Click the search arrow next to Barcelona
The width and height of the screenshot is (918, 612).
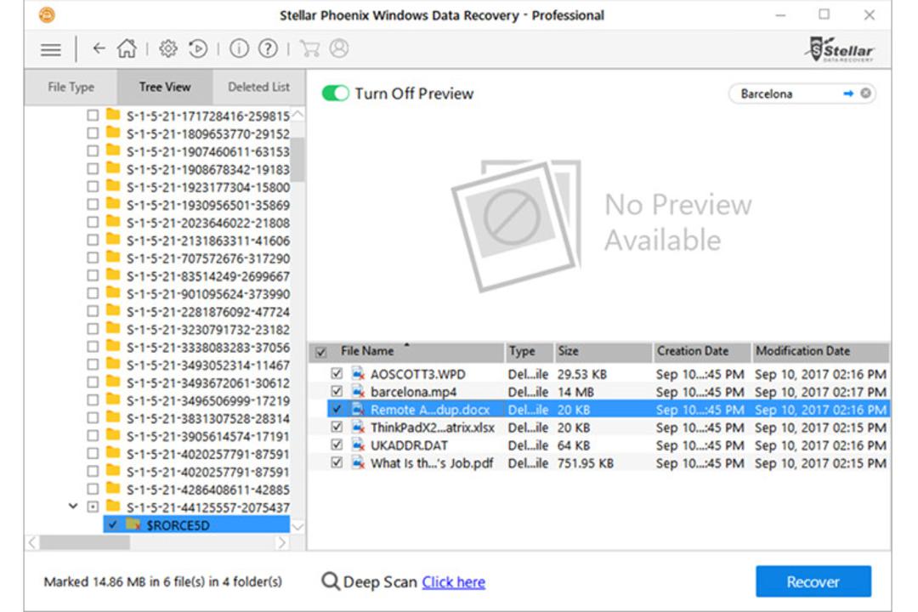(x=847, y=93)
